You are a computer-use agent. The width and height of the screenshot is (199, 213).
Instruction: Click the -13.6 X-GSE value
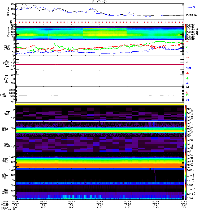click(x=15, y=202)
